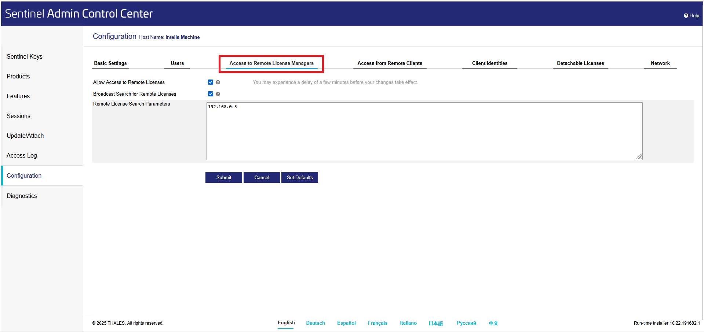Open the Detachable Licenses tab
The image size is (704, 332).
[x=580, y=63]
